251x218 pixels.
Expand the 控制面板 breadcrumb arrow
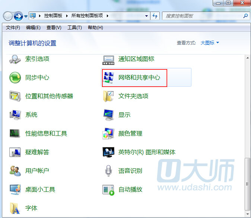coord(68,16)
